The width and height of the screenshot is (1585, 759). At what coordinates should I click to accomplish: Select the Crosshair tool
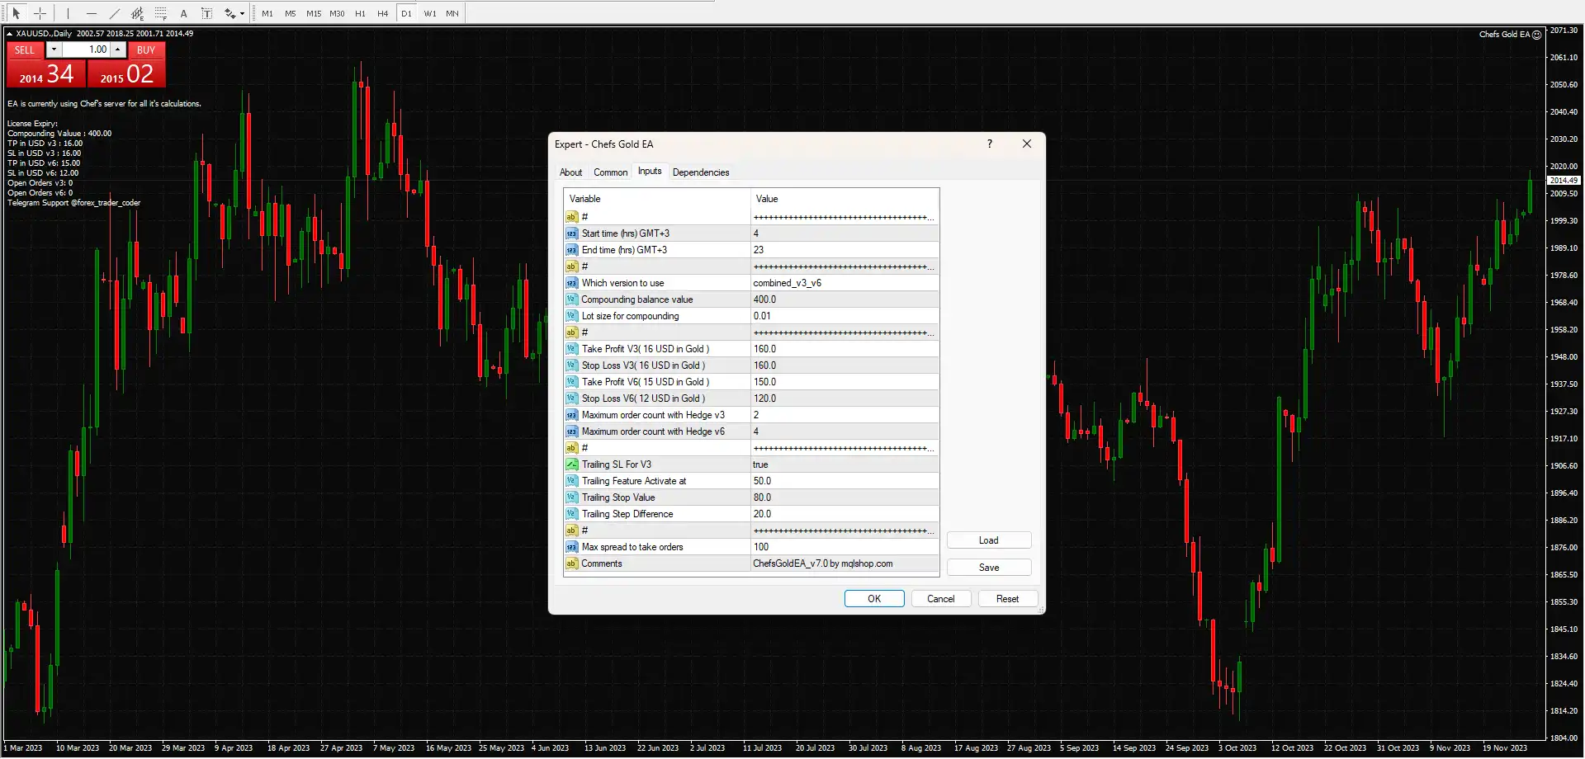click(40, 13)
